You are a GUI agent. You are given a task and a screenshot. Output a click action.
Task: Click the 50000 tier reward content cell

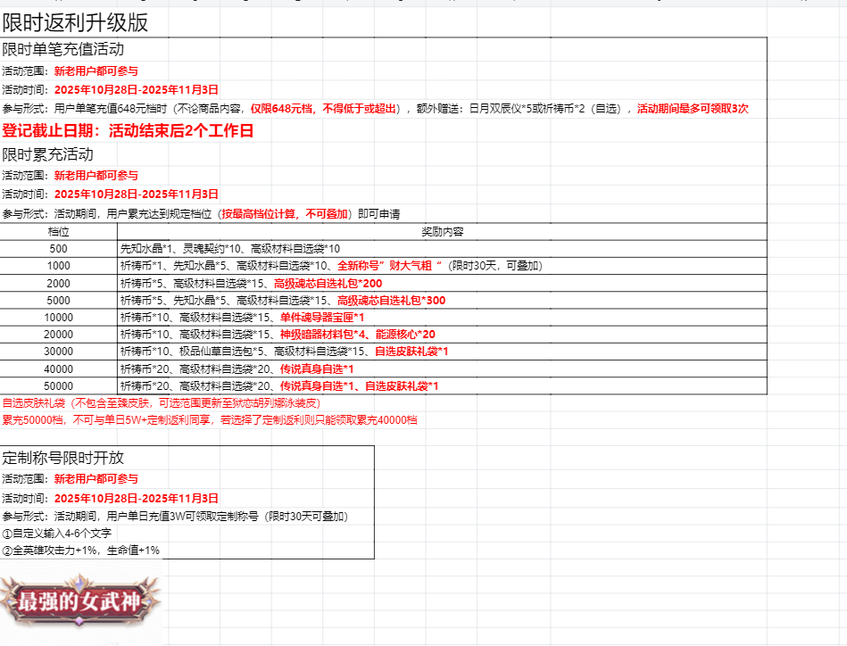tap(279, 386)
